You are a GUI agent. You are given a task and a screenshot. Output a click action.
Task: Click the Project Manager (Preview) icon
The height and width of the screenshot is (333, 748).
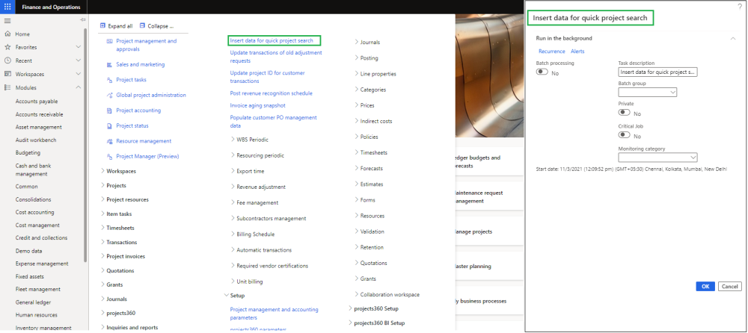(x=109, y=156)
